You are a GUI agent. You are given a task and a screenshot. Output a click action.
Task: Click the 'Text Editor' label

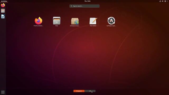click(x=93, y=26)
